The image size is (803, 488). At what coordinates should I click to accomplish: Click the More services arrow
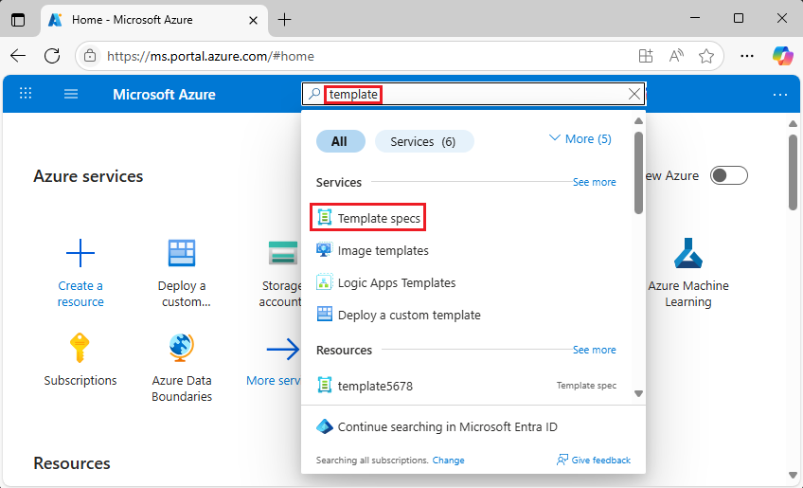tap(283, 349)
